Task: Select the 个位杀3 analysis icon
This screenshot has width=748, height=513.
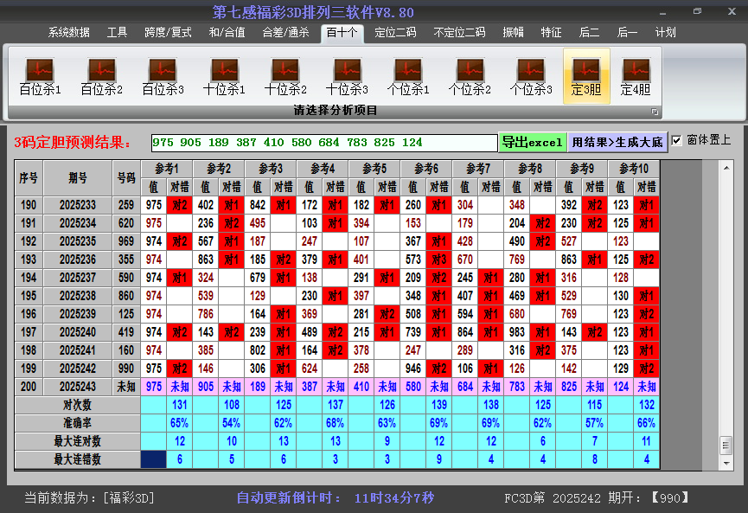Action: click(x=530, y=76)
